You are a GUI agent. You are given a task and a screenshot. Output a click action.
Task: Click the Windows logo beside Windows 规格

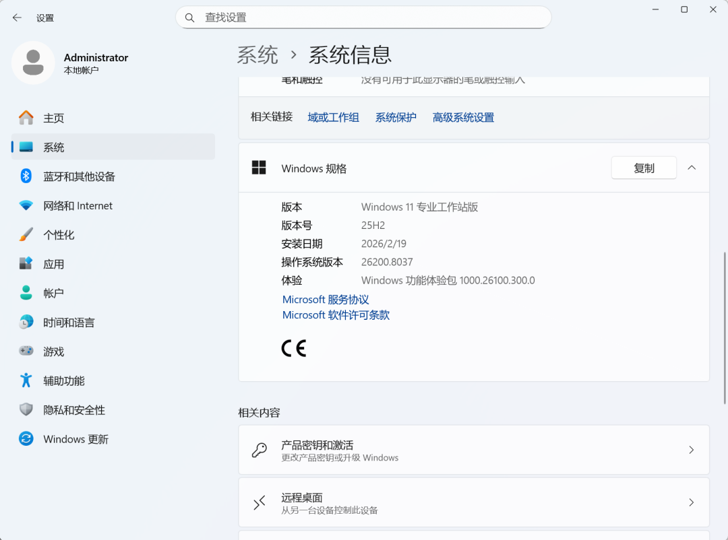tap(259, 168)
